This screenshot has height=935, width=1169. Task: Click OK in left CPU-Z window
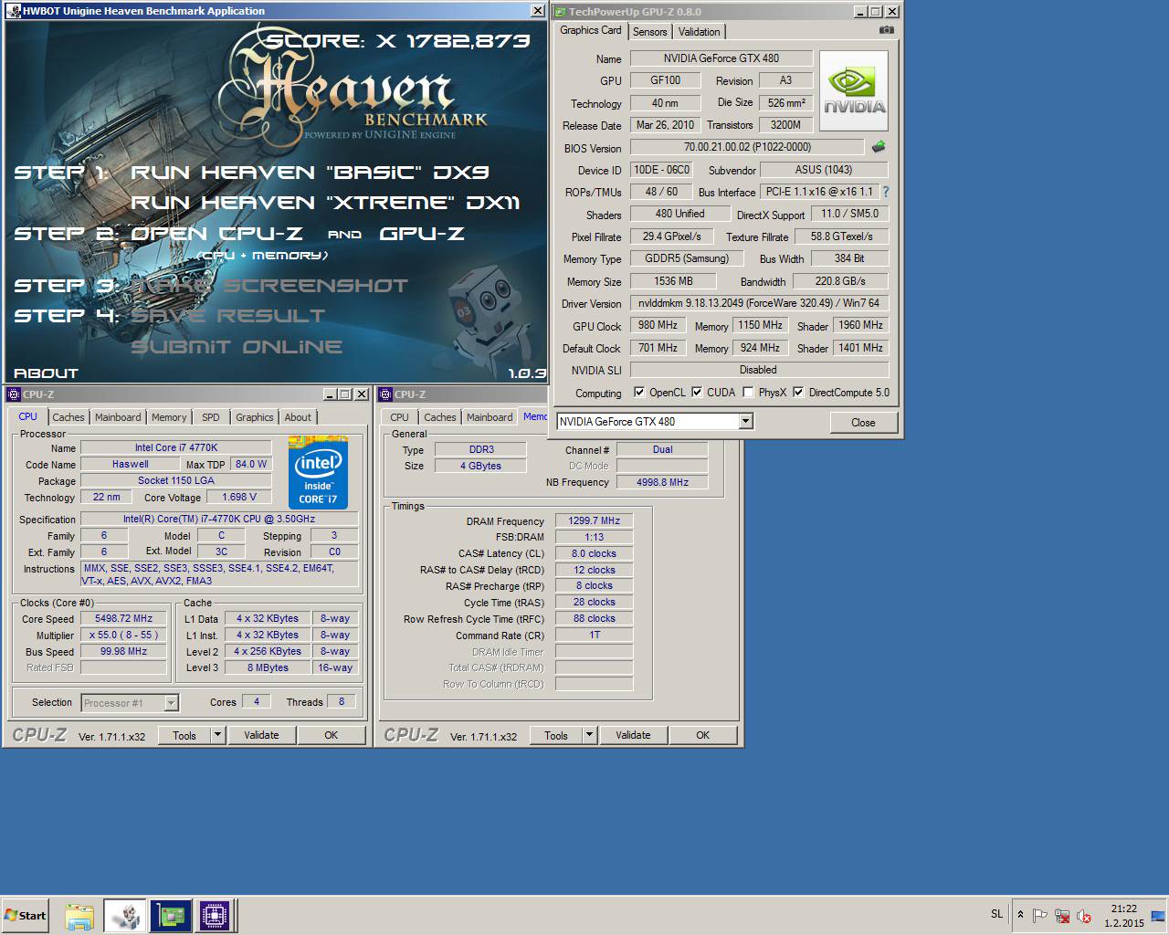tap(331, 735)
